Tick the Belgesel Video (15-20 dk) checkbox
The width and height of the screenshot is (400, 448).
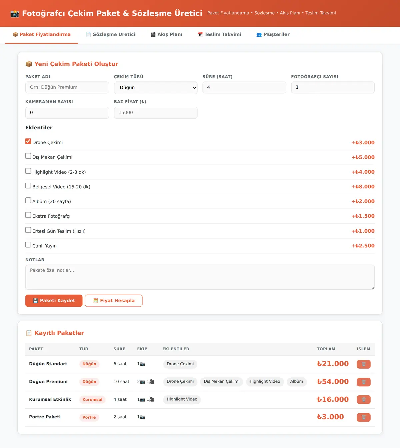(x=28, y=186)
